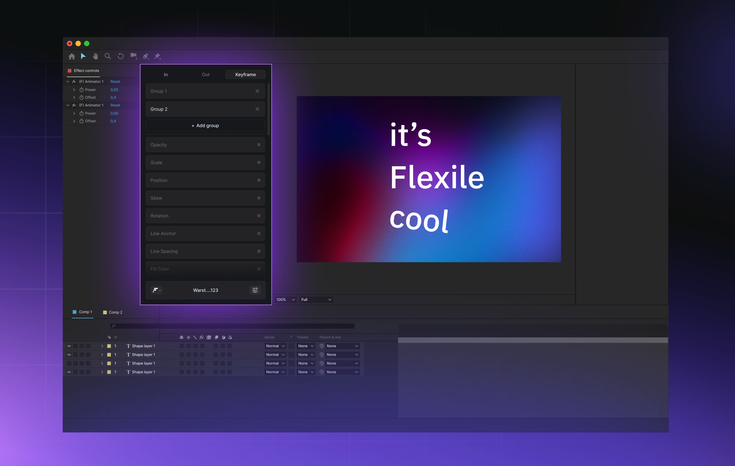Reset the first Animator 1
This screenshot has height=466, width=735.
coord(115,81)
